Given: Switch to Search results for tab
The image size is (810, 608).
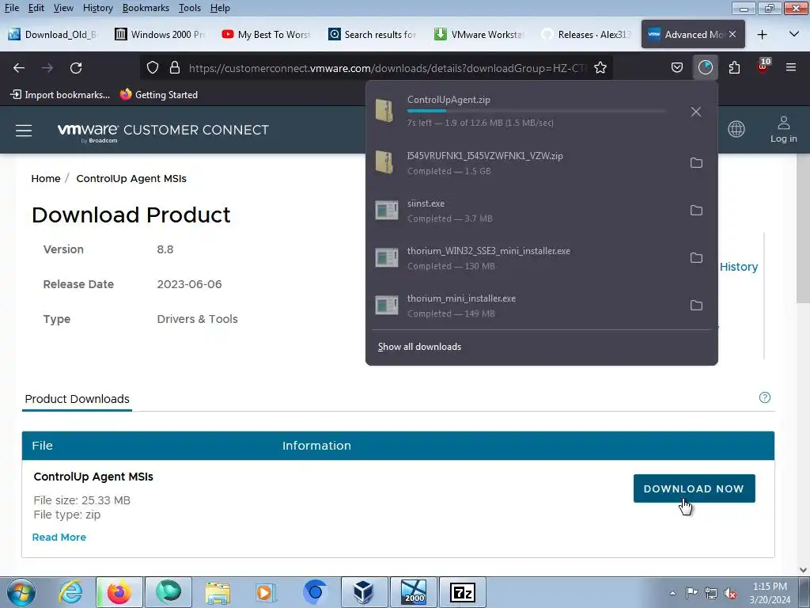Looking at the screenshot, I should tap(373, 35).
